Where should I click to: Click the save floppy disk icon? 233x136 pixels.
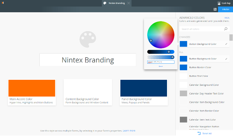pyautogui.click(x=215, y=9)
